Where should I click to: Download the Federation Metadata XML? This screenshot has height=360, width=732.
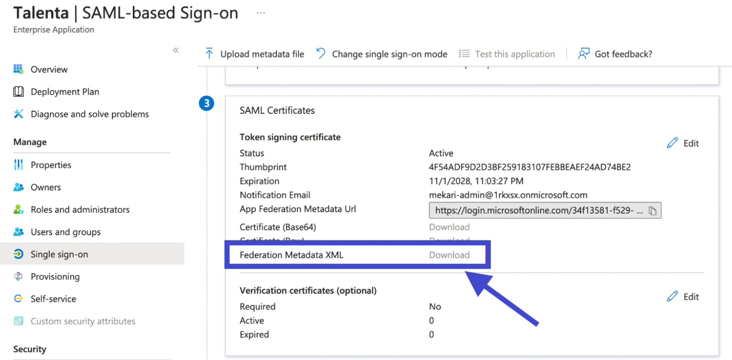(449, 255)
